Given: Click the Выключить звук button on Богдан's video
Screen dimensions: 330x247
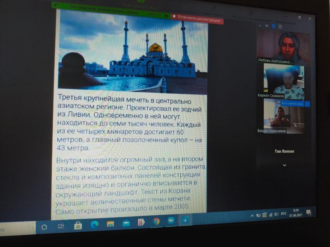Looking at the screenshot, I should (x=292, y=104).
